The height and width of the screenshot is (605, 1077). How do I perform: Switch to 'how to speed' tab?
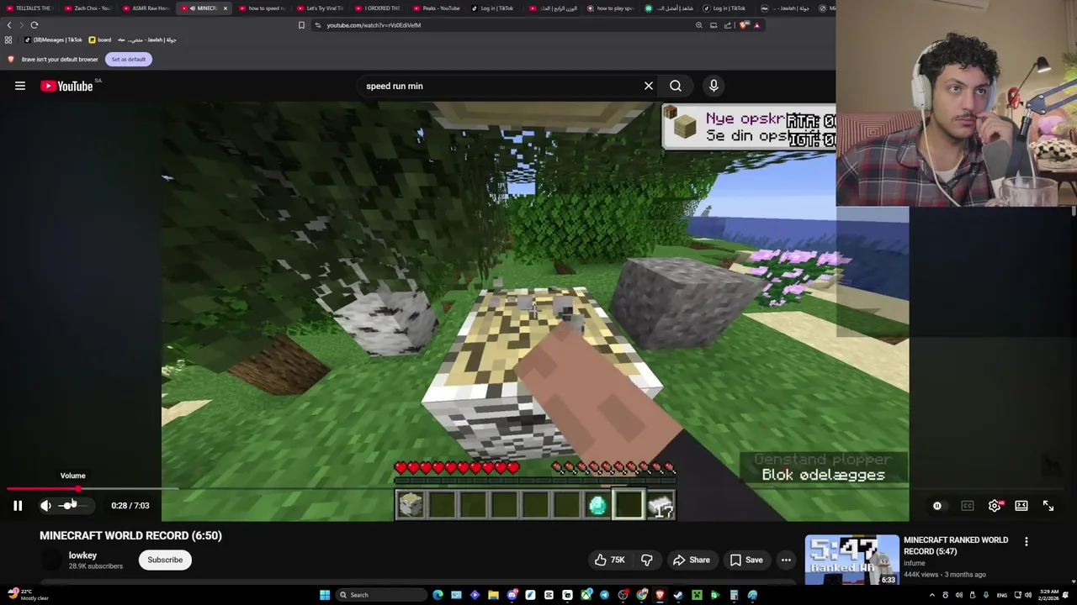point(263,8)
